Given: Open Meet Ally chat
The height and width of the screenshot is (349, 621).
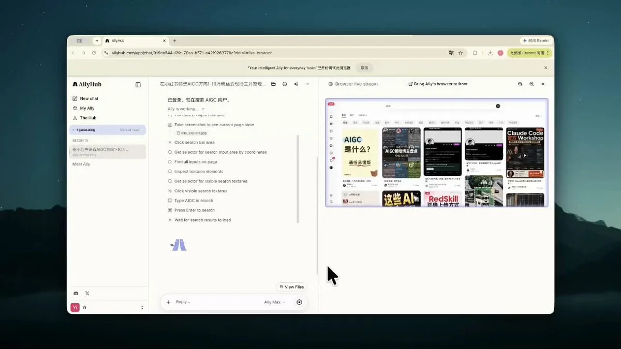Looking at the screenshot, I should pos(81,164).
